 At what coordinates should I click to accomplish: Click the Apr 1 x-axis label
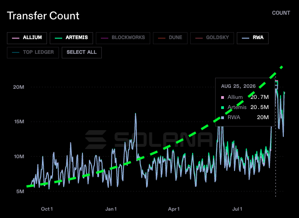(174, 209)
